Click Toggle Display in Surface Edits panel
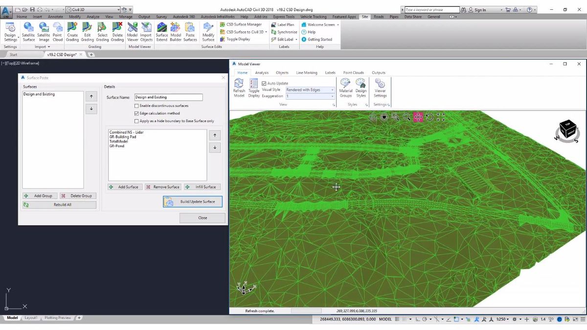Screen dimensions: 587x330 tap(235, 39)
